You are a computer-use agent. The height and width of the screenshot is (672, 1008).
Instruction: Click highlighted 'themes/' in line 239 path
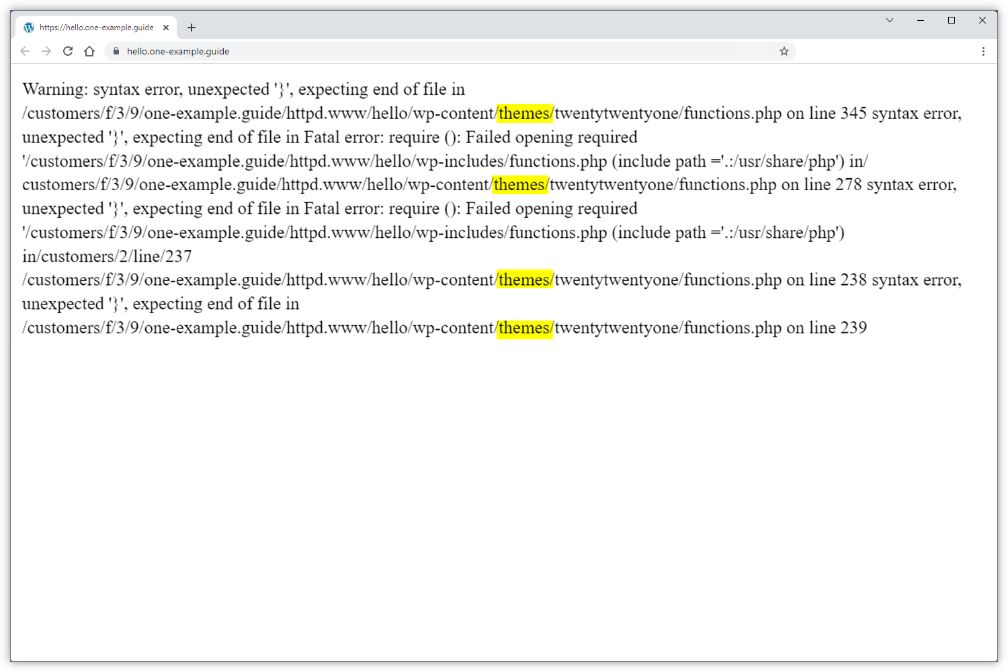525,328
